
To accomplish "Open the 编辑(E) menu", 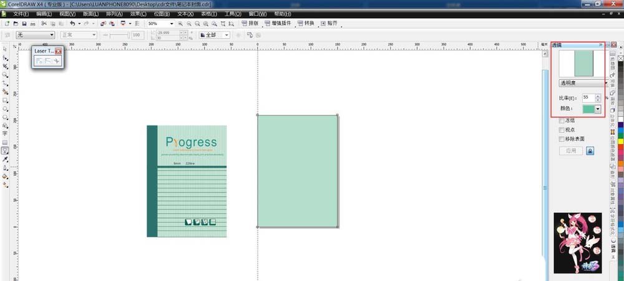I will click(44, 14).
